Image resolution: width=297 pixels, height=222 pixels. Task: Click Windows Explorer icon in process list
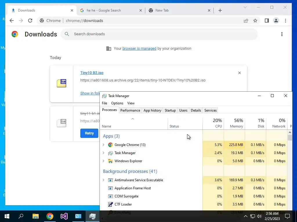pos(110,161)
